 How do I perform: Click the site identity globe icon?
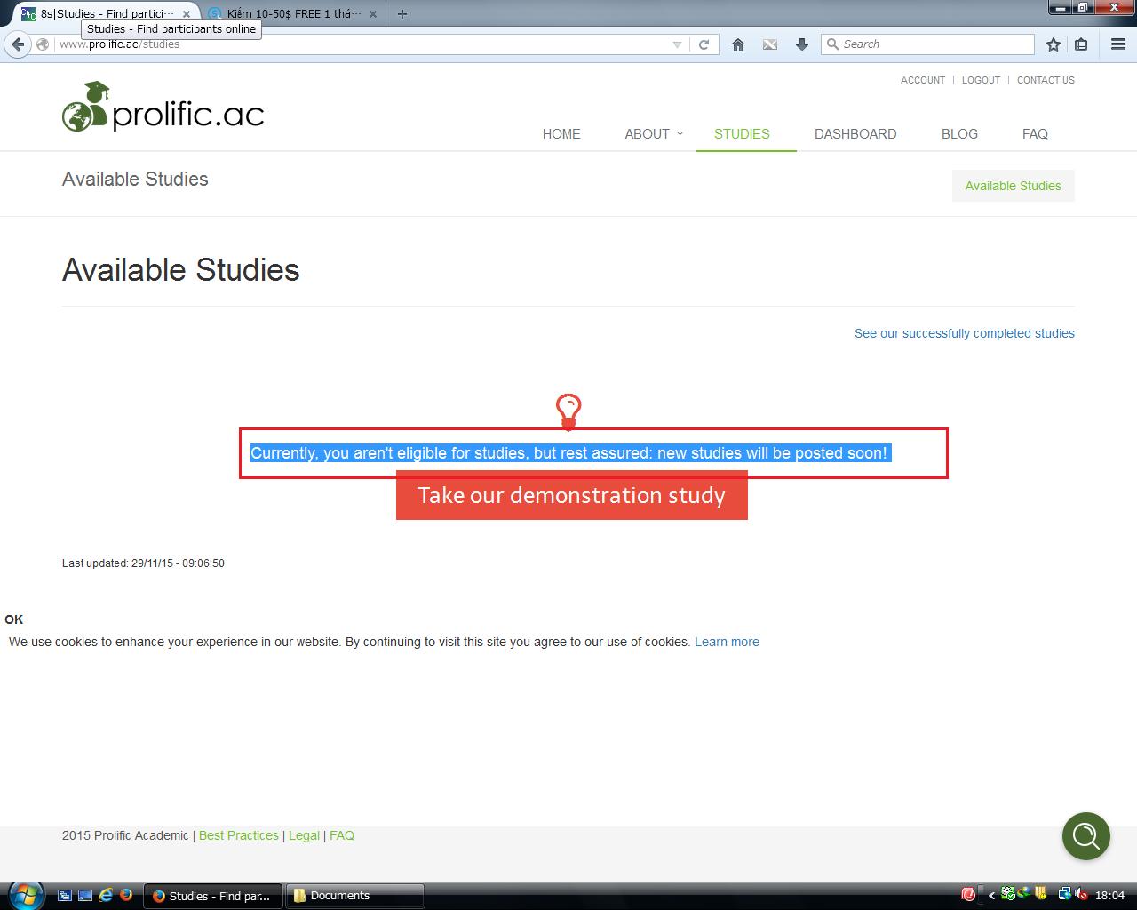click(x=43, y=44)
